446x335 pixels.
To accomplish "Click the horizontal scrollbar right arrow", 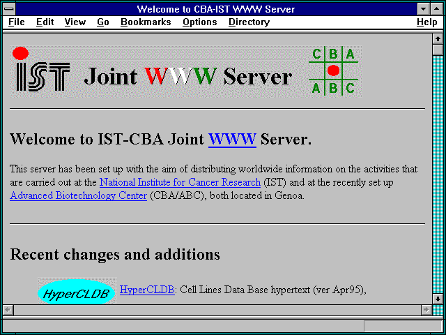I will [x=426, y=310].
